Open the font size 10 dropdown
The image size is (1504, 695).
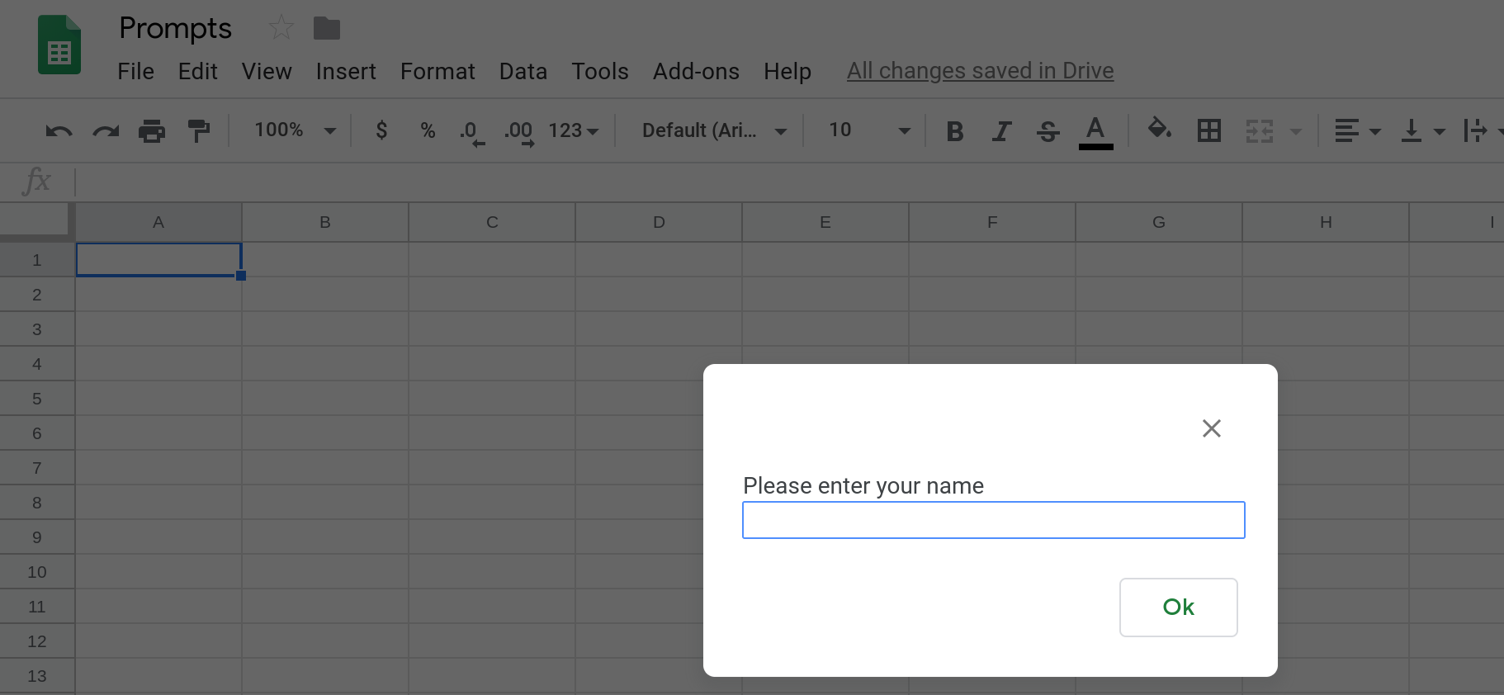(869, 130)
